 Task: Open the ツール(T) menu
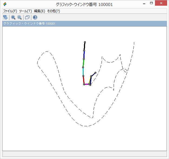25,11
